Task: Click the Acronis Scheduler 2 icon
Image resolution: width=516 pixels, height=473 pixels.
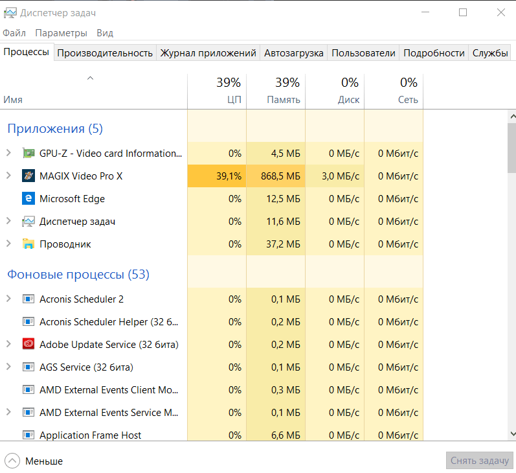Action: tap(28, 299)
